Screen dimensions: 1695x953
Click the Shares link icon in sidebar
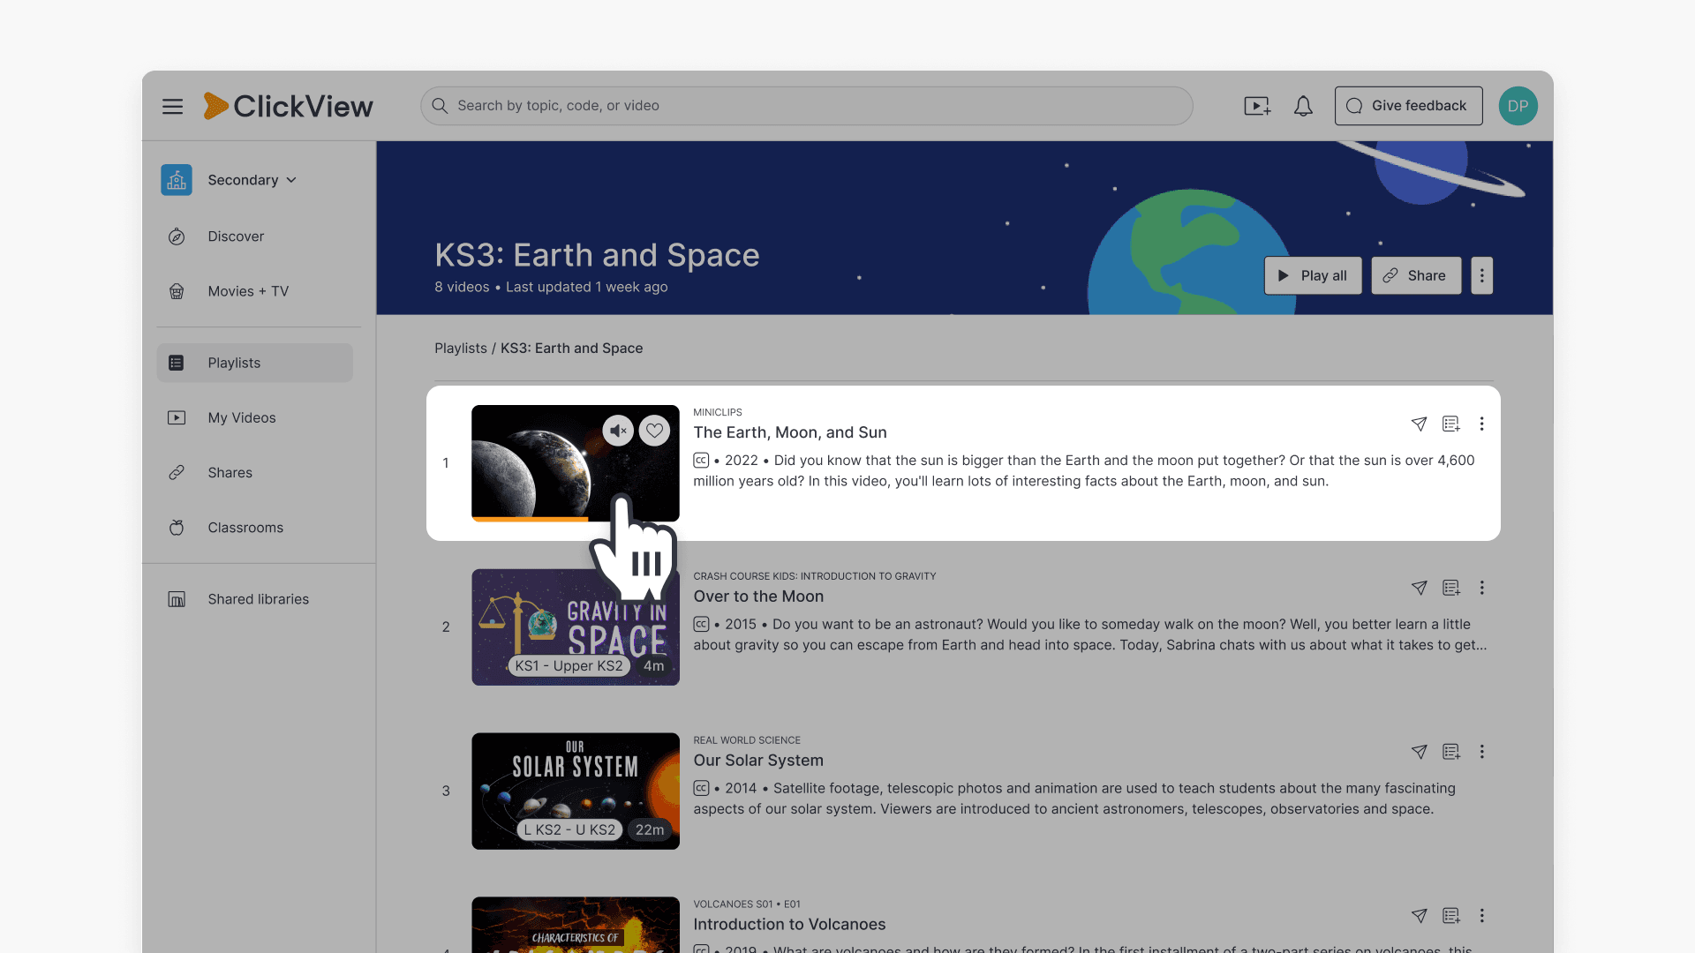pyautogui.click(x=177, y=472)
